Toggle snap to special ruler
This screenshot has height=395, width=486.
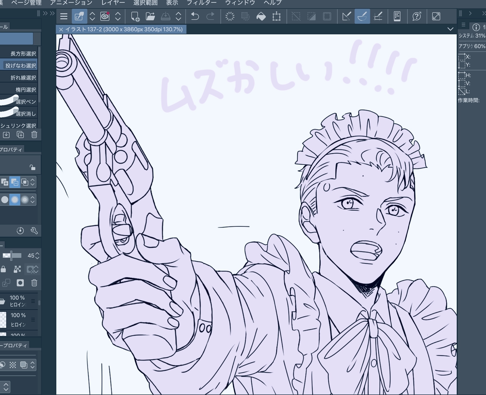pyautogui.click(x=362, y=17)
